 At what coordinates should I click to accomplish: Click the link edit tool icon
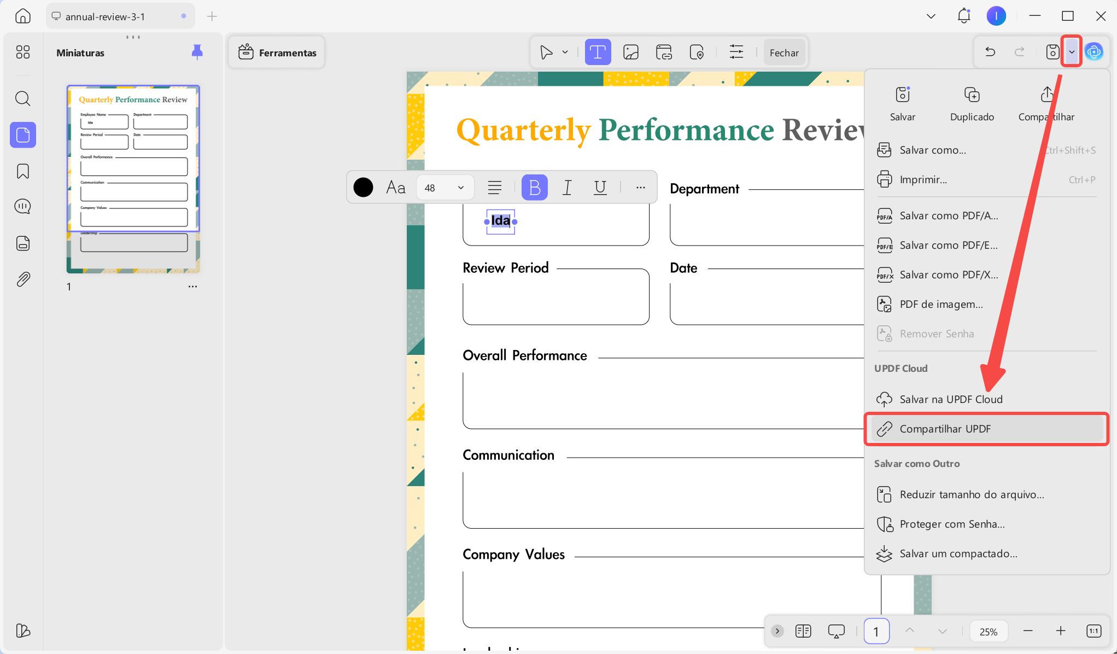coord(664,52)
